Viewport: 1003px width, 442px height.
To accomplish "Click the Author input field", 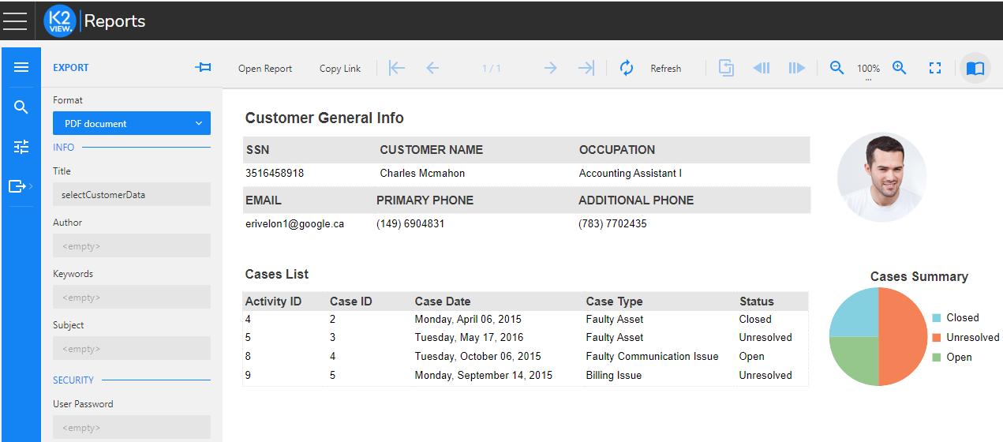I will (132, 245).
